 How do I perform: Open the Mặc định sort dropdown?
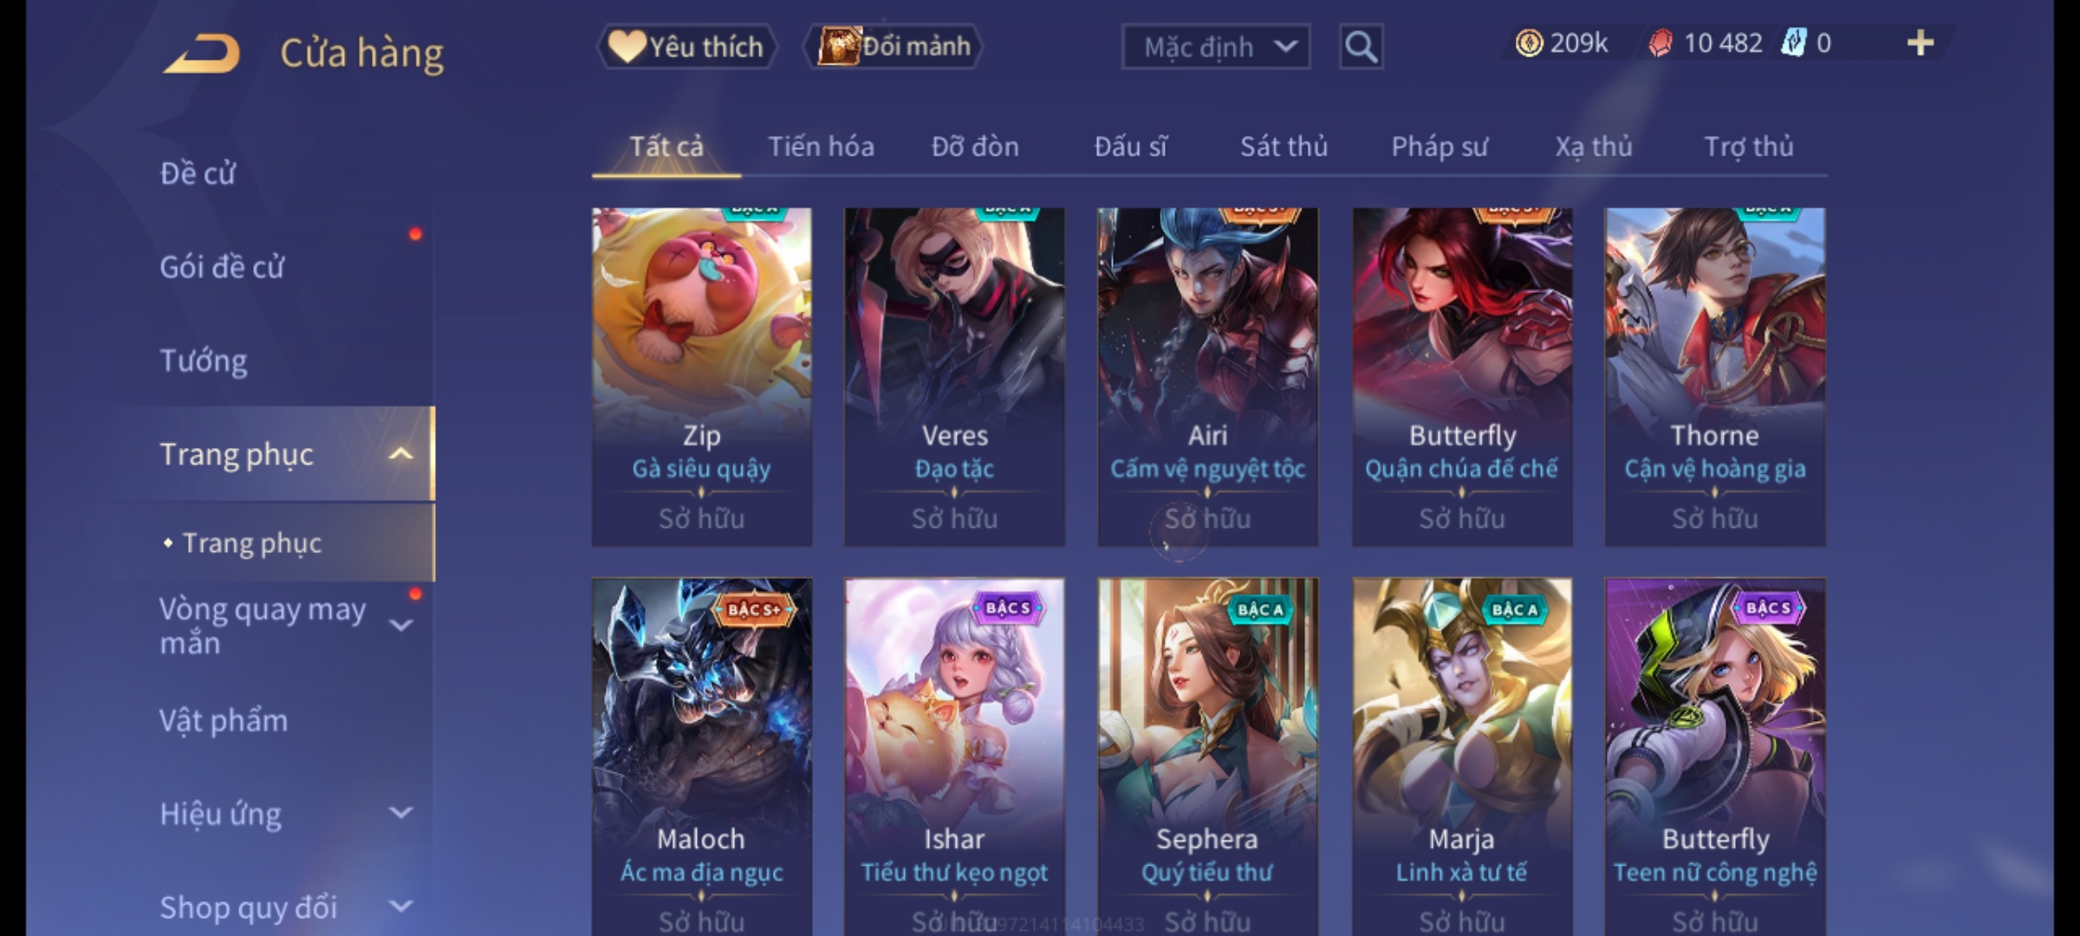[1215, 47]
